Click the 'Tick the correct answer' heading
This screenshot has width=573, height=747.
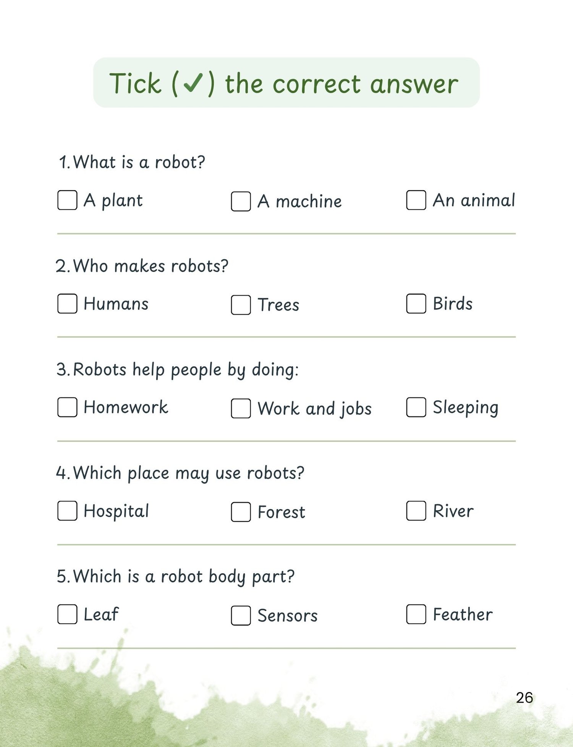tap(284, 83)
